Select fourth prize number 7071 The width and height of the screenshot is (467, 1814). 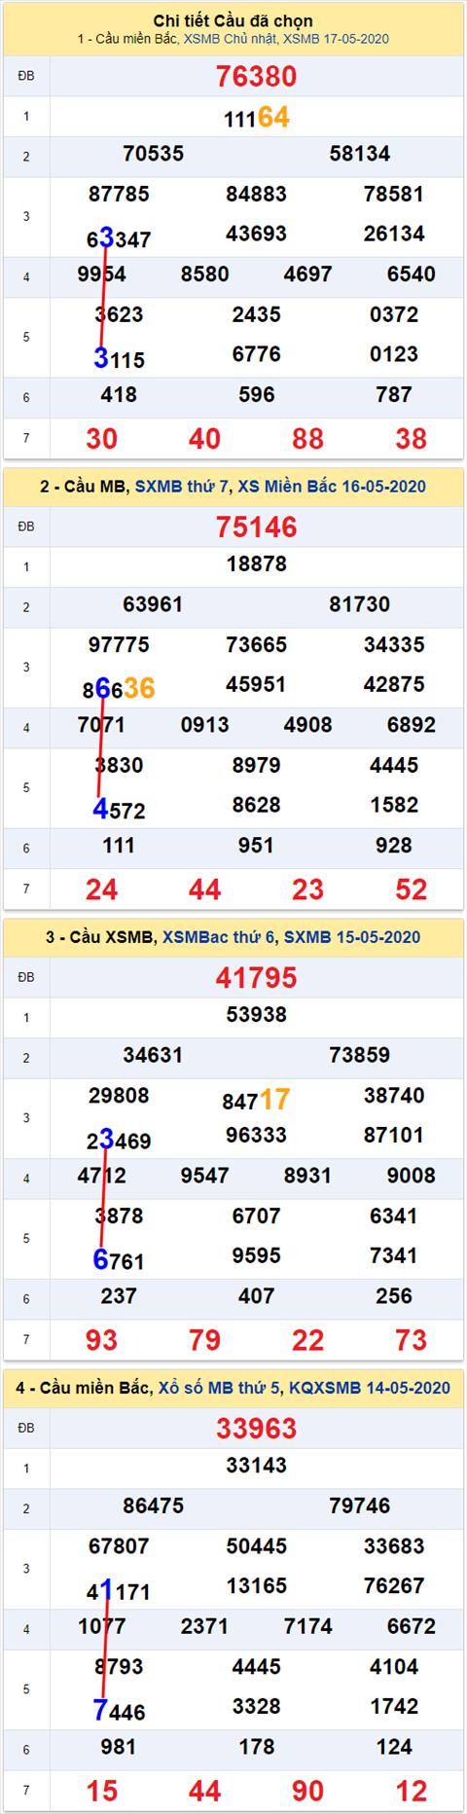102,725
